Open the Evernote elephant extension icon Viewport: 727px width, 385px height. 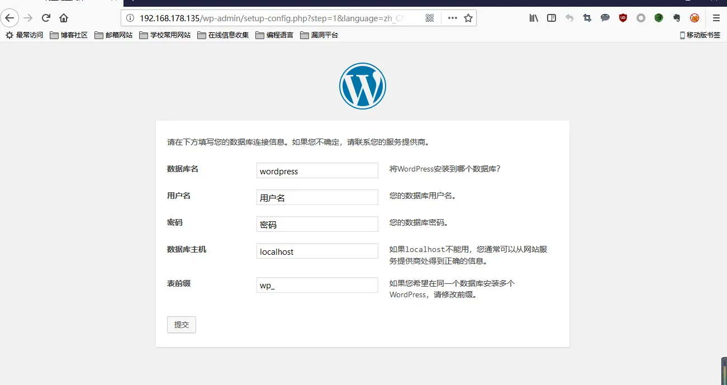(x=677, y=18)
